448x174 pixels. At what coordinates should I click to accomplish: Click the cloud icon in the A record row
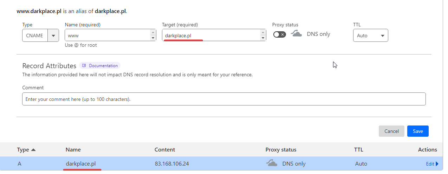272,163
